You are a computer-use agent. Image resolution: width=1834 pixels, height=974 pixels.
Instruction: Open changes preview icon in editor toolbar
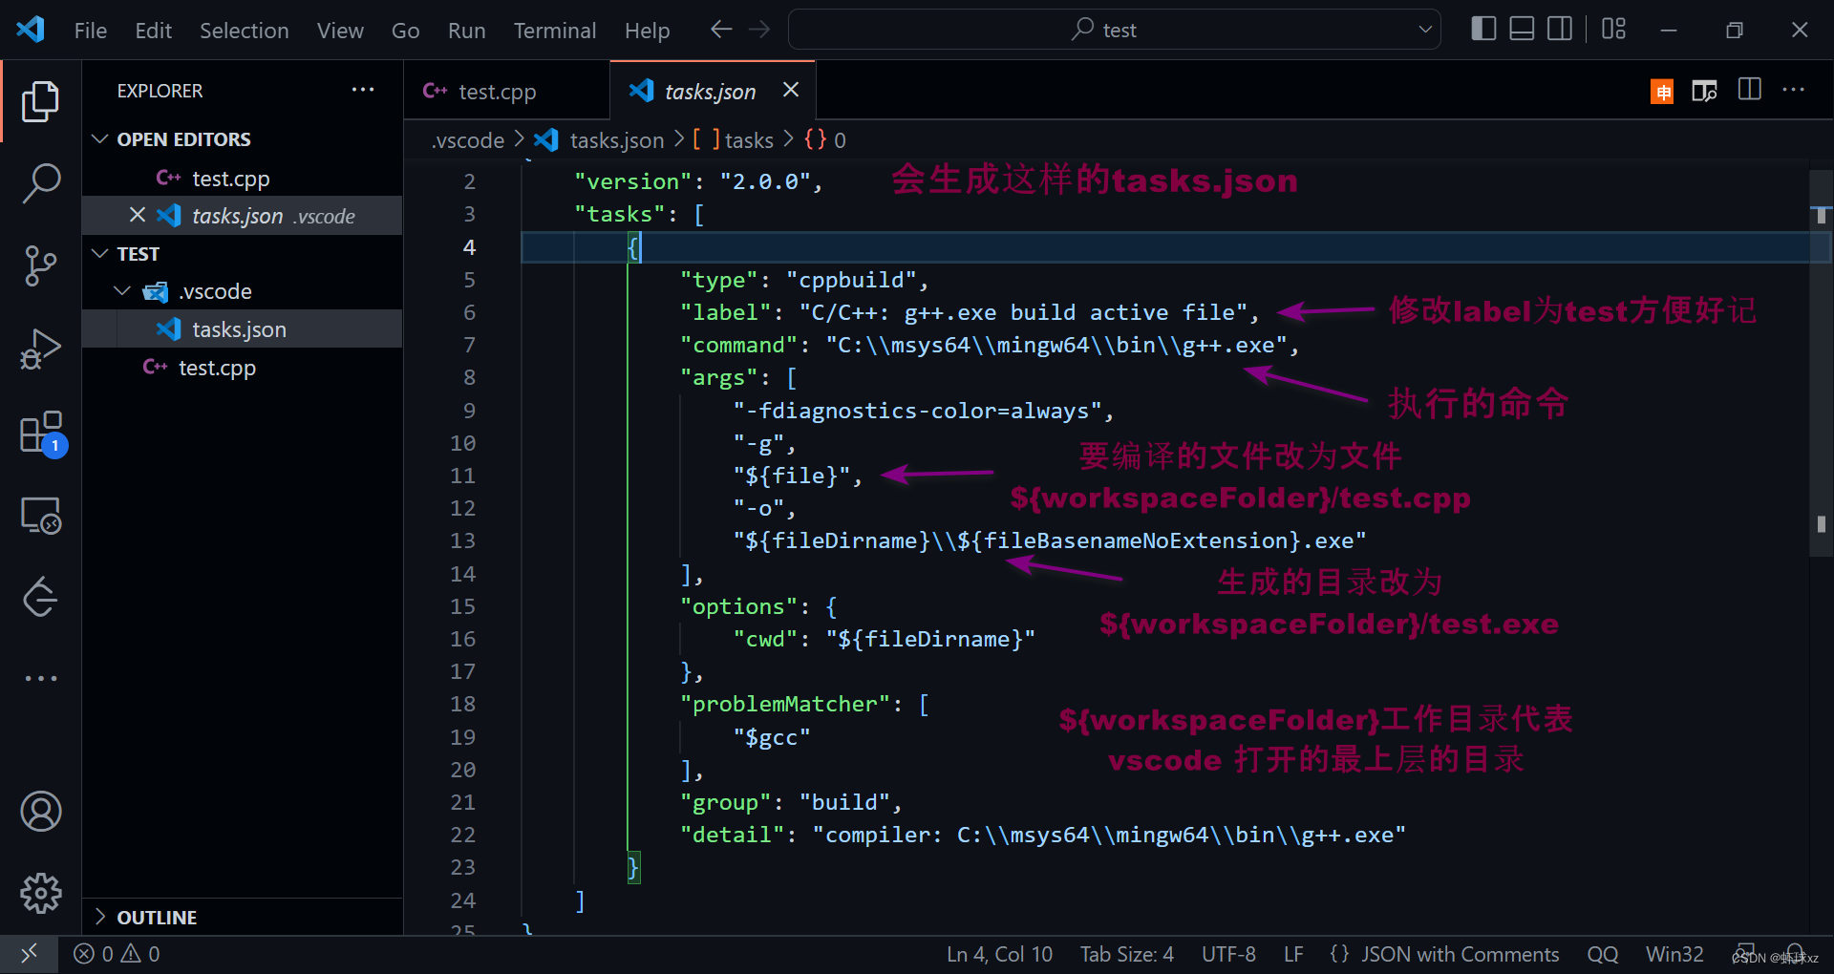[1704, 91]
